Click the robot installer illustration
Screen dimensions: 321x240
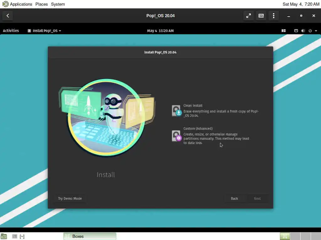(107, 117)
